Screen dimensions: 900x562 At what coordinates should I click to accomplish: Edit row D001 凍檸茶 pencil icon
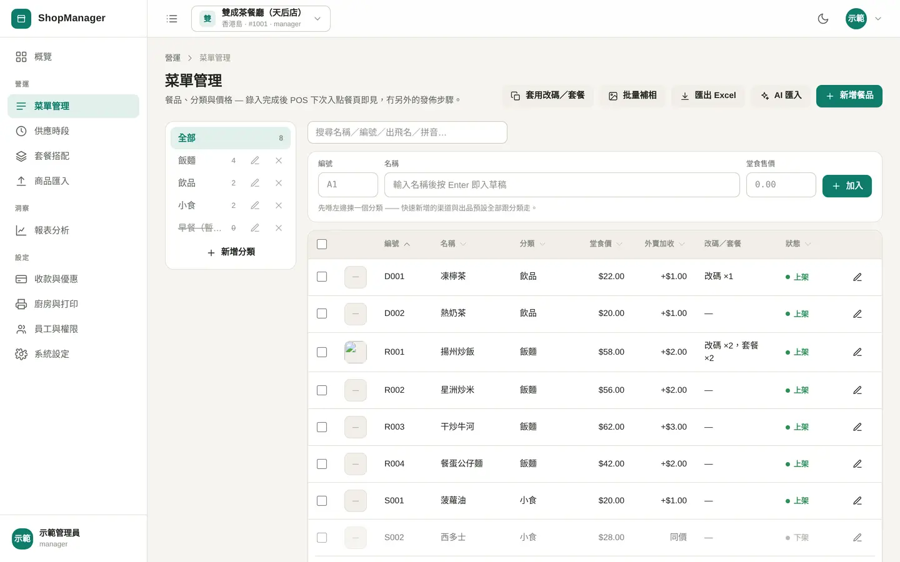coord(857,277)
